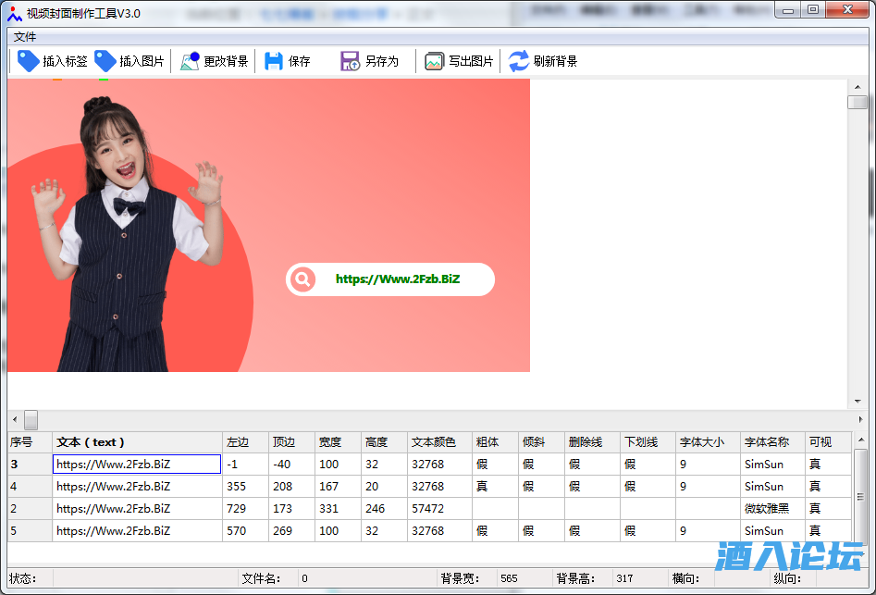Click text color cell 57472 in row 2
The image size is (876, 595).
coord(428,508)
